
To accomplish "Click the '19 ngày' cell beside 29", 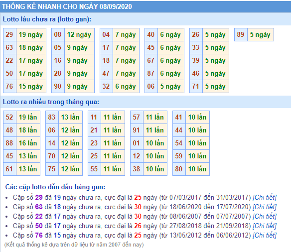I will (31, 35).
